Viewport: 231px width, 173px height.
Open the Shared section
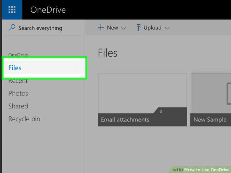tap(18, 106)
